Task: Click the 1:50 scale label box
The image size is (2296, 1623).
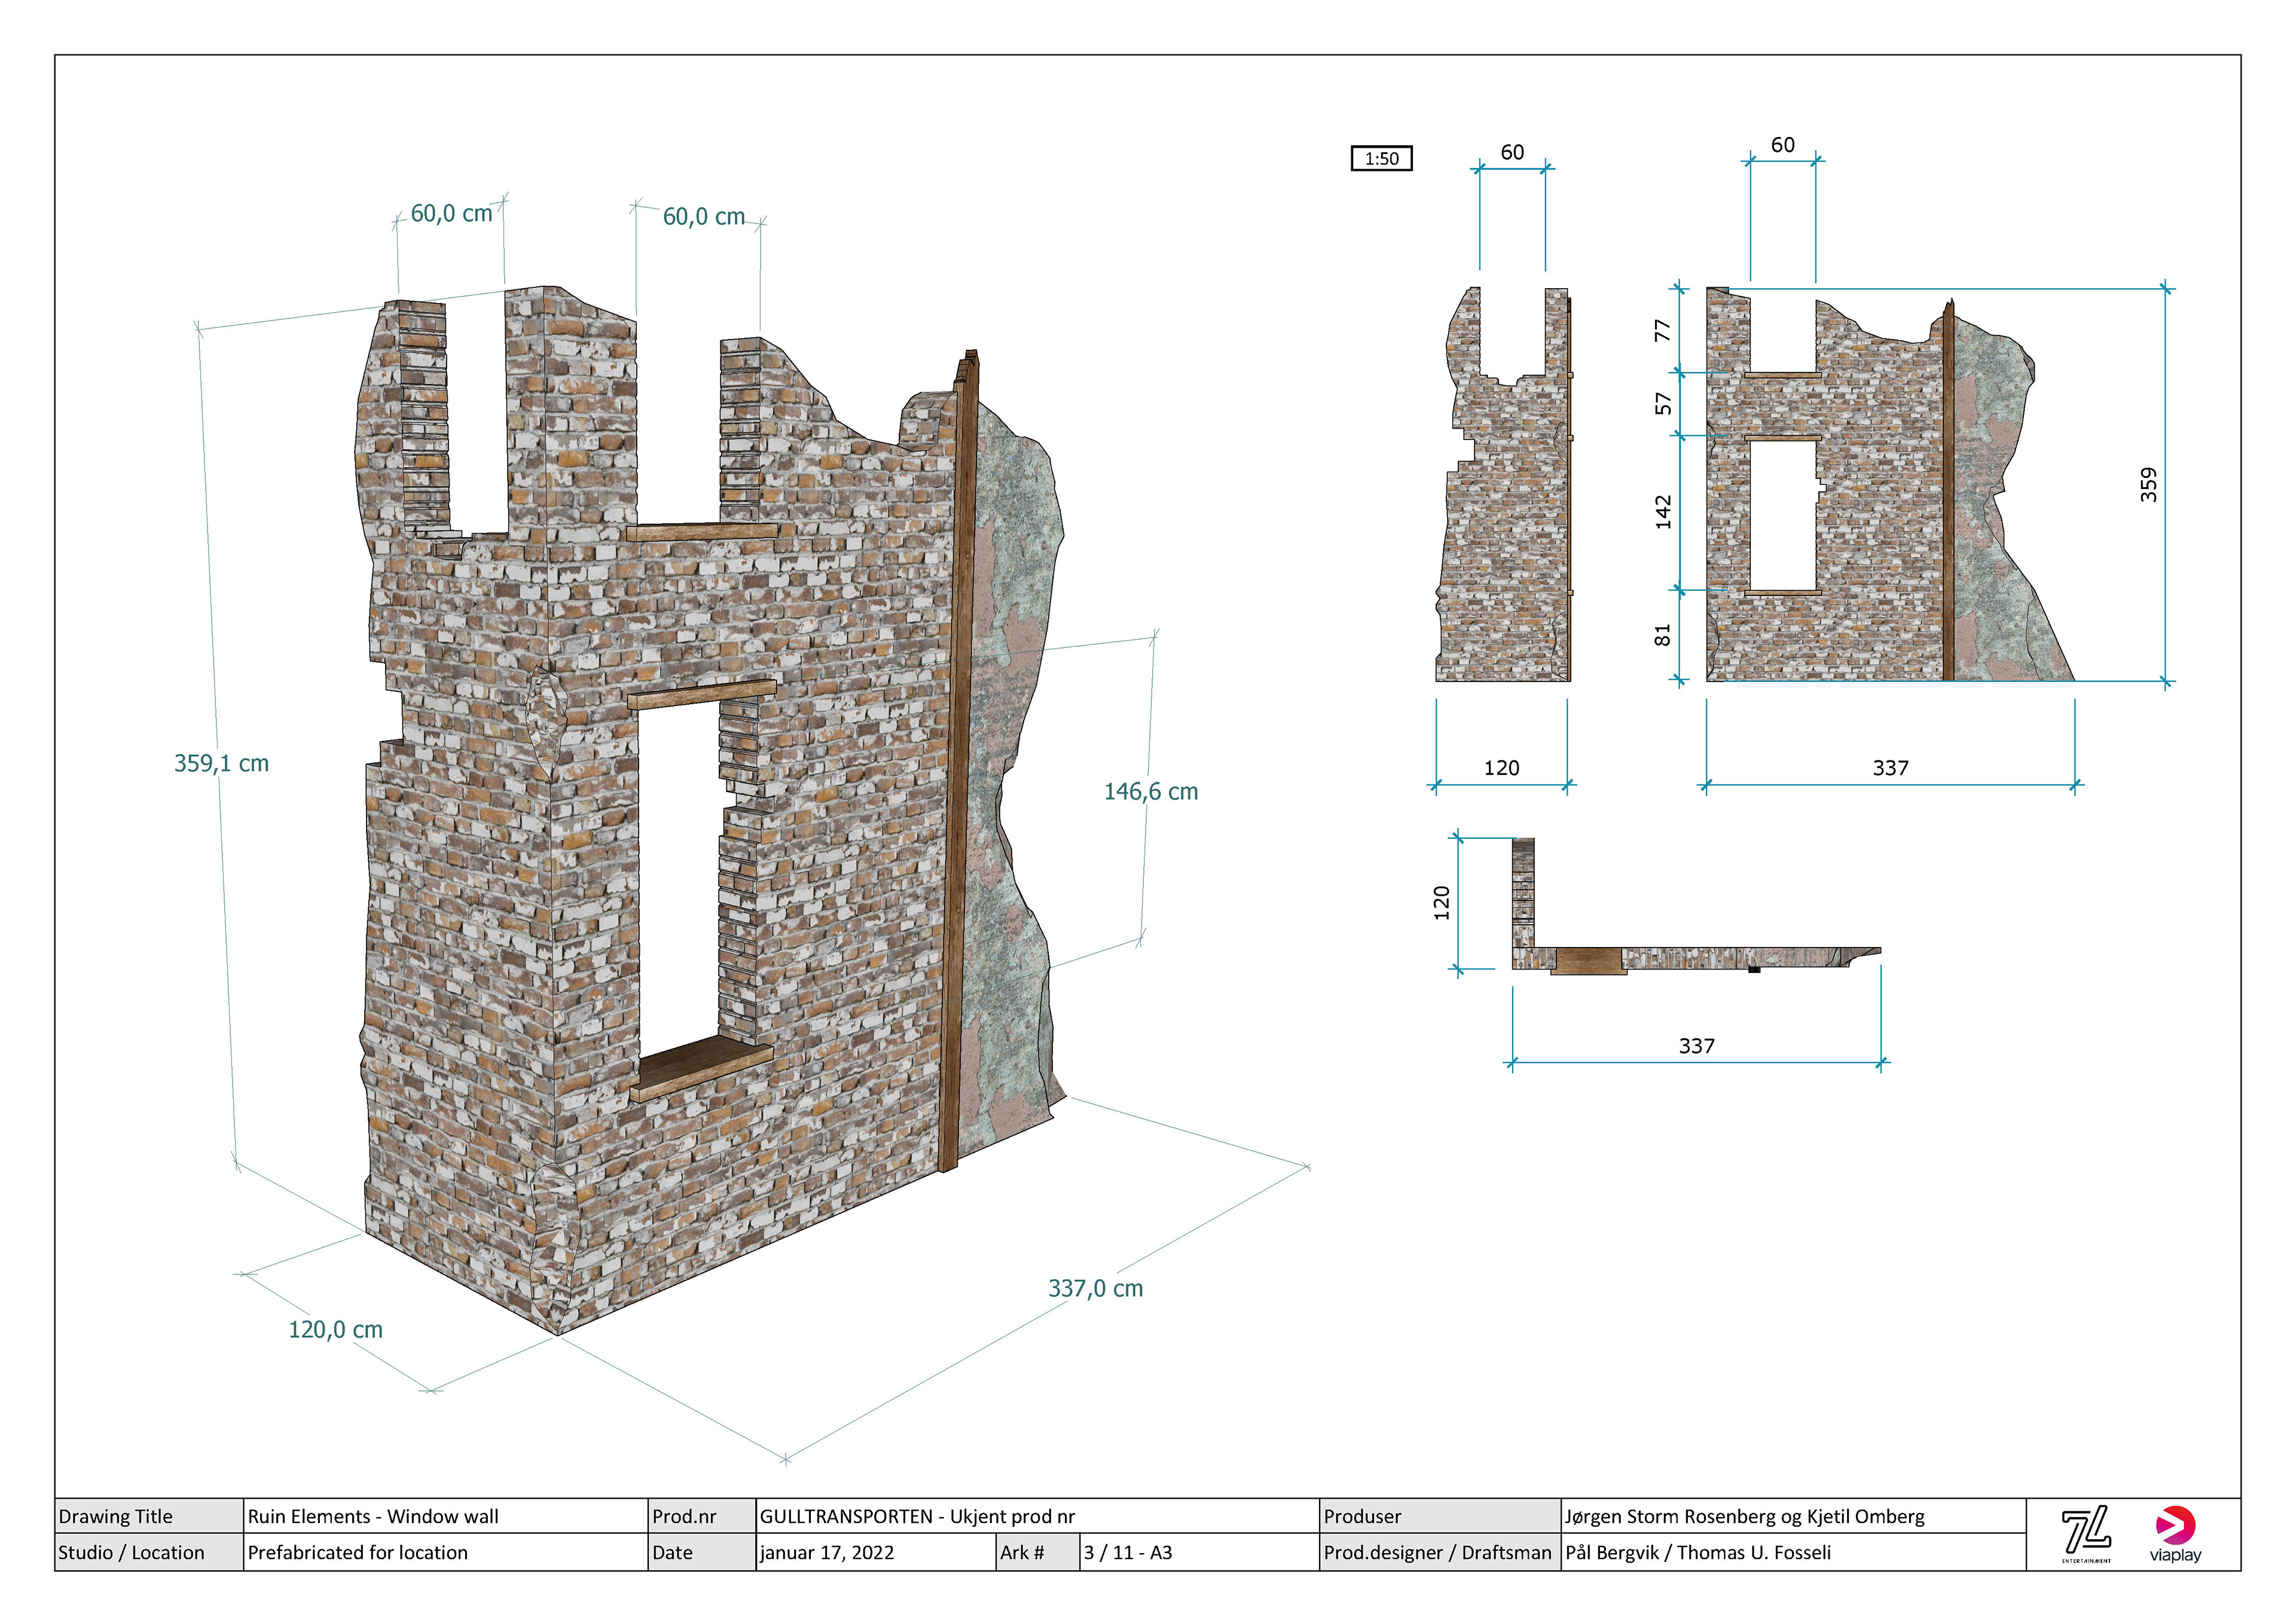Action: click(x=1381, y=158)
